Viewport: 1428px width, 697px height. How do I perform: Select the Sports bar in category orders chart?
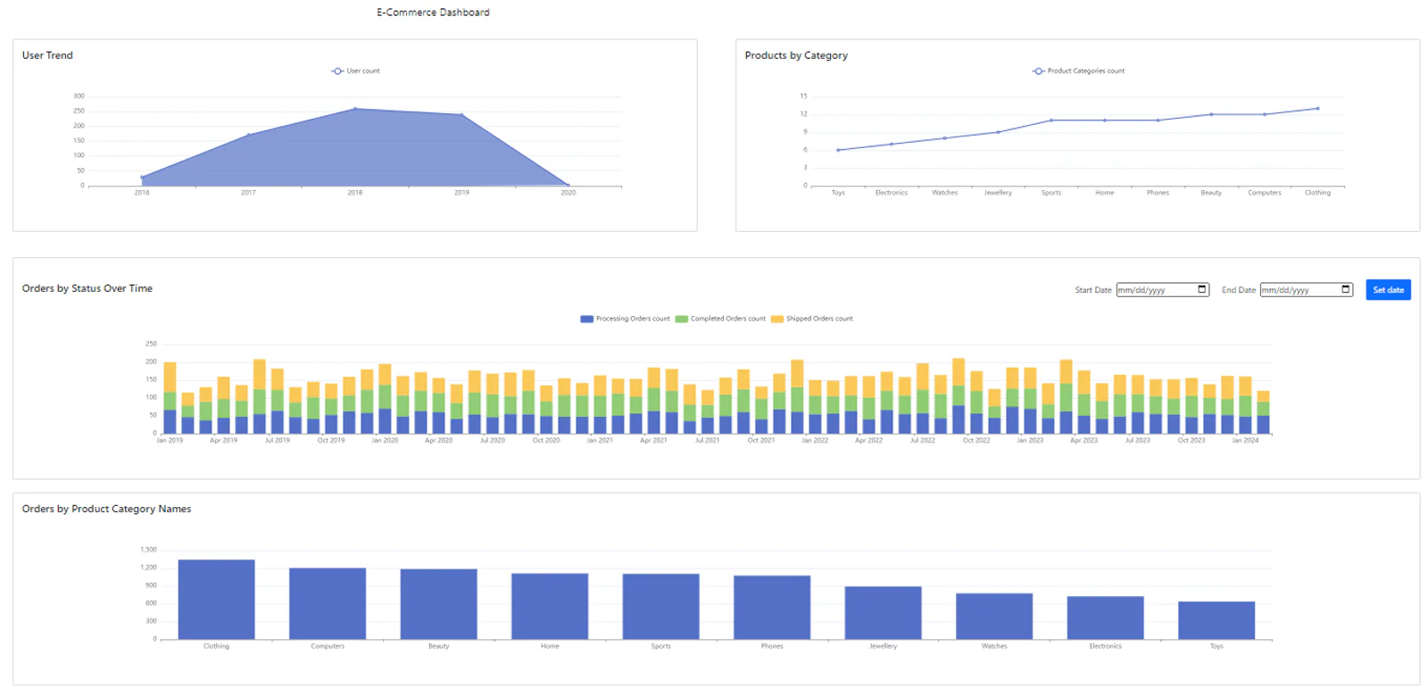pyautogui.click(x=660, y=607)
